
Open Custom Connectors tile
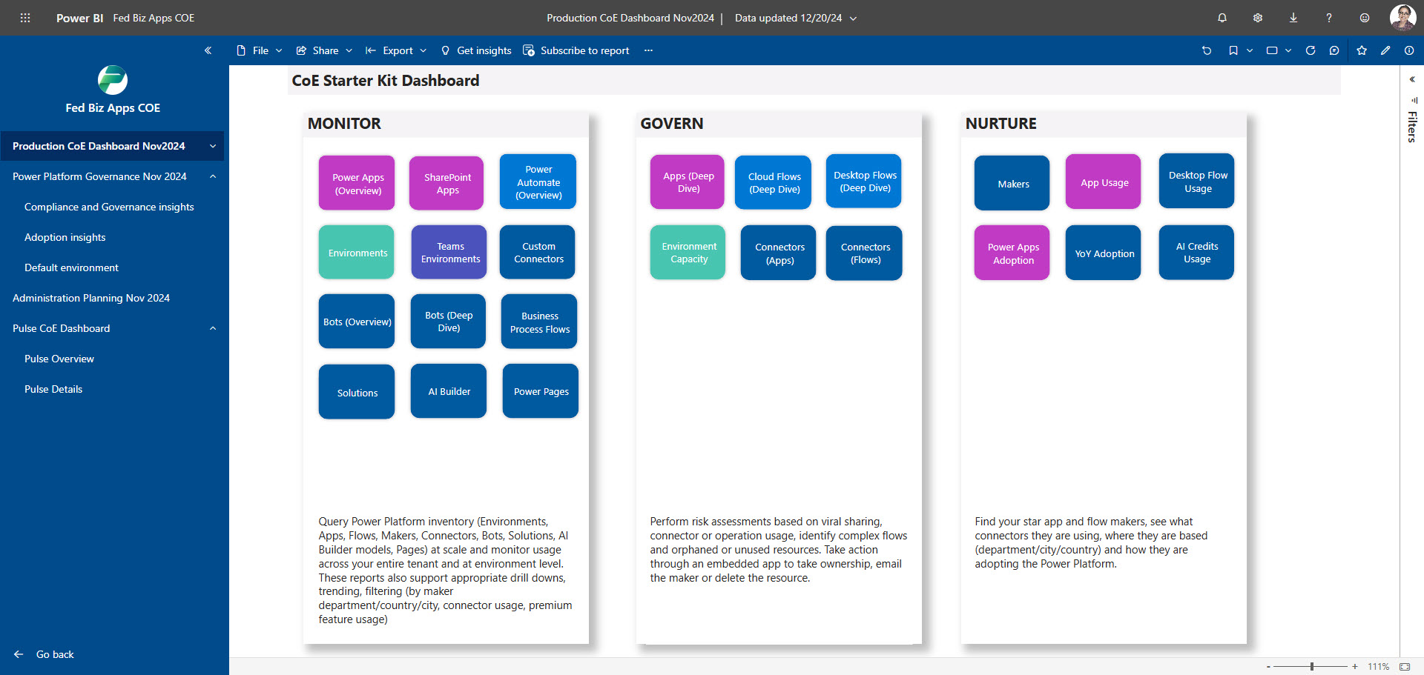(x=538, y=252)
